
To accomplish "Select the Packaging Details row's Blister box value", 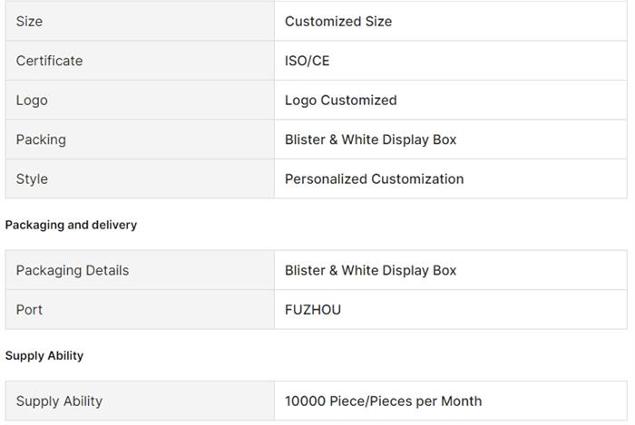I will (x=370, y=270).
